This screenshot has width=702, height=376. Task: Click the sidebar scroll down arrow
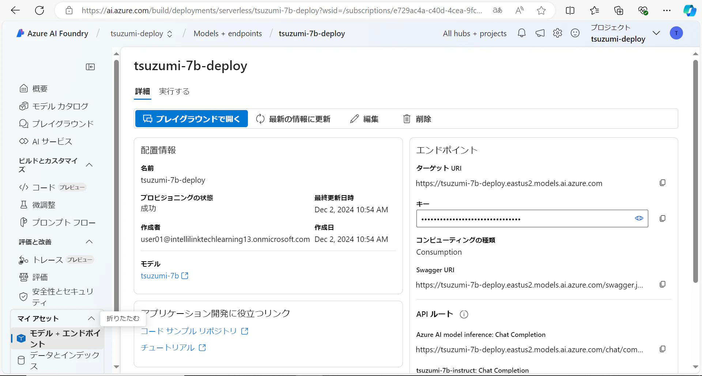point(117,366)
